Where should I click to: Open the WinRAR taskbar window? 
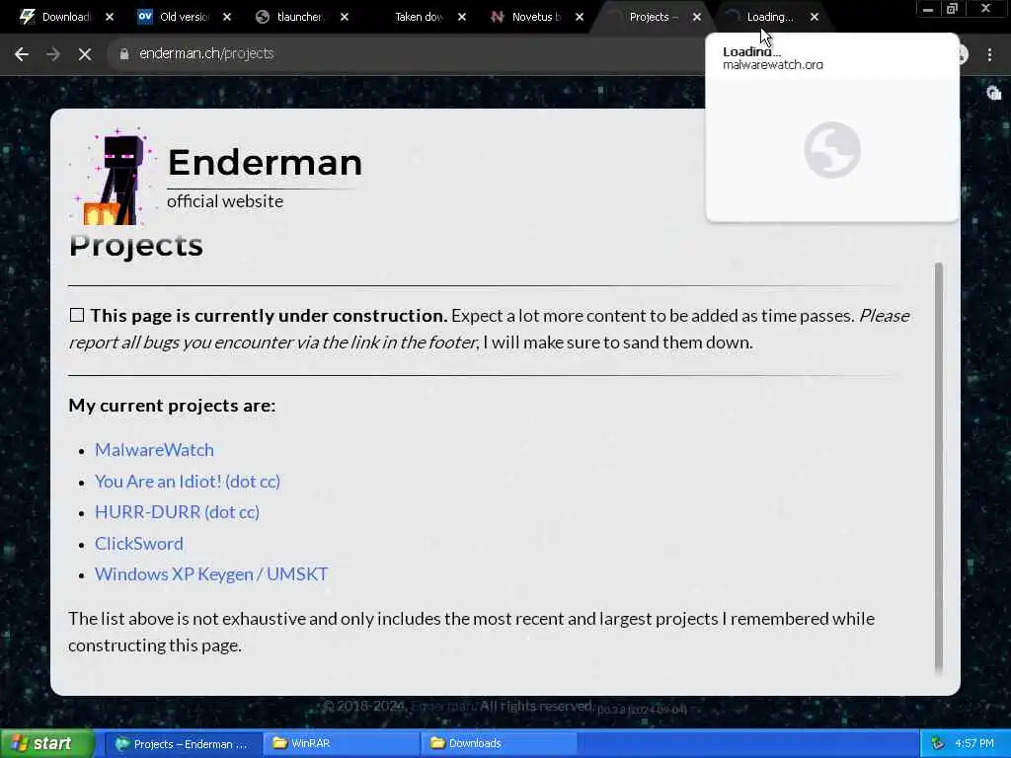[340, 744]
